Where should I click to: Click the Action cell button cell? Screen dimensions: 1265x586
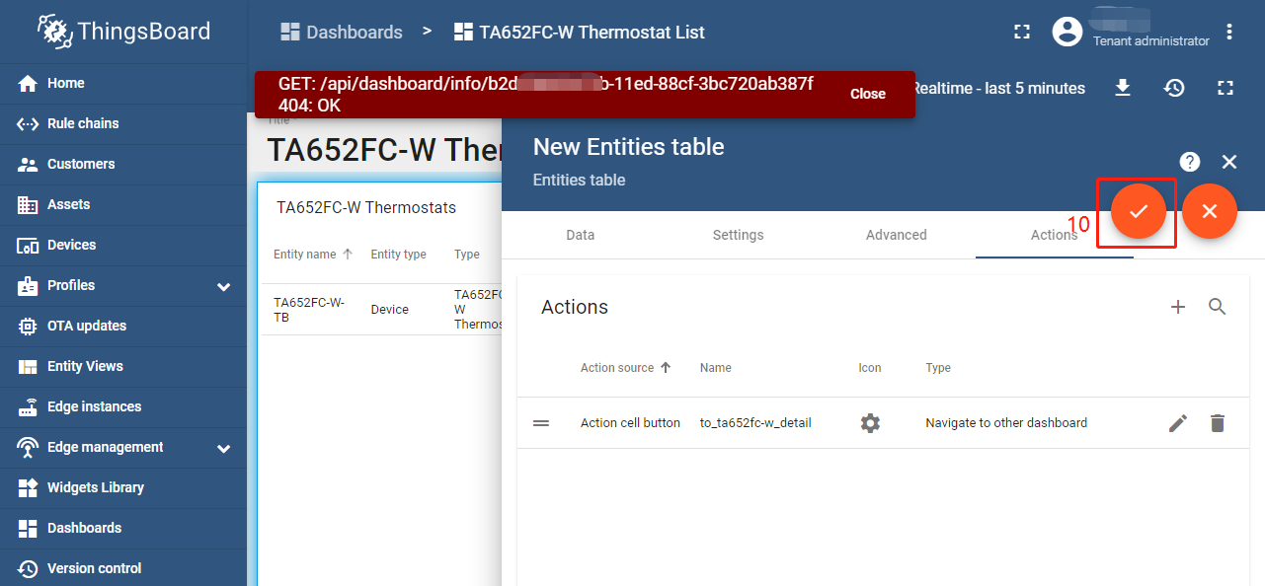tap(630, 422)
